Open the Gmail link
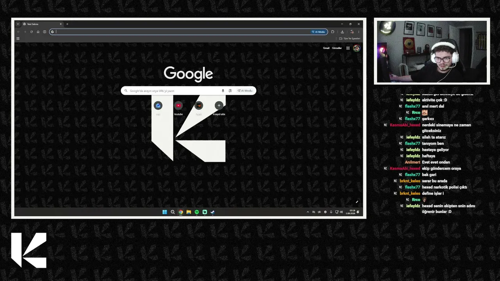The image size is (500, 281). click(326, 48)
